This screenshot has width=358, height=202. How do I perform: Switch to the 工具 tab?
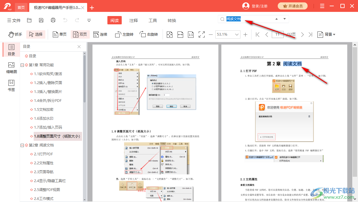[x=153, y=20]
